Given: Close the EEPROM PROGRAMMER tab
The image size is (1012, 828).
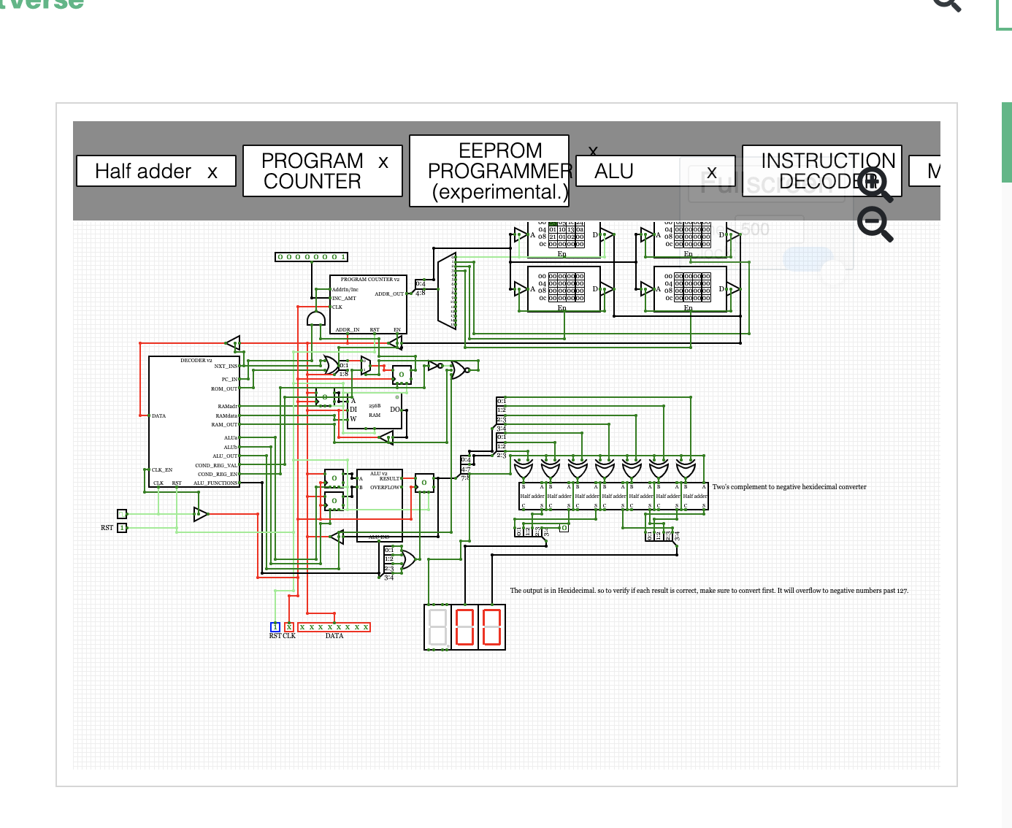Looking at the screenshot, I should pos(593,150).
